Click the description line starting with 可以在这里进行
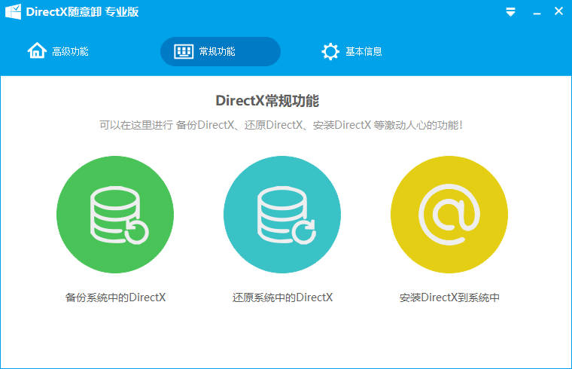The width and height of the screenshot is (572, 369). [x=281, y=124]
